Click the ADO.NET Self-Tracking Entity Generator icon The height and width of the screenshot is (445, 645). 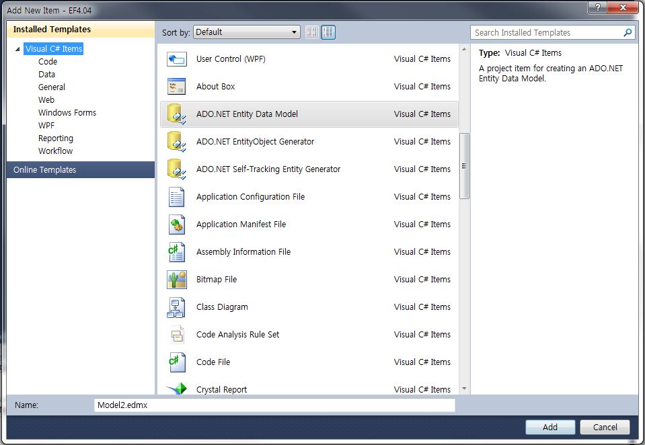coord(177,169)
